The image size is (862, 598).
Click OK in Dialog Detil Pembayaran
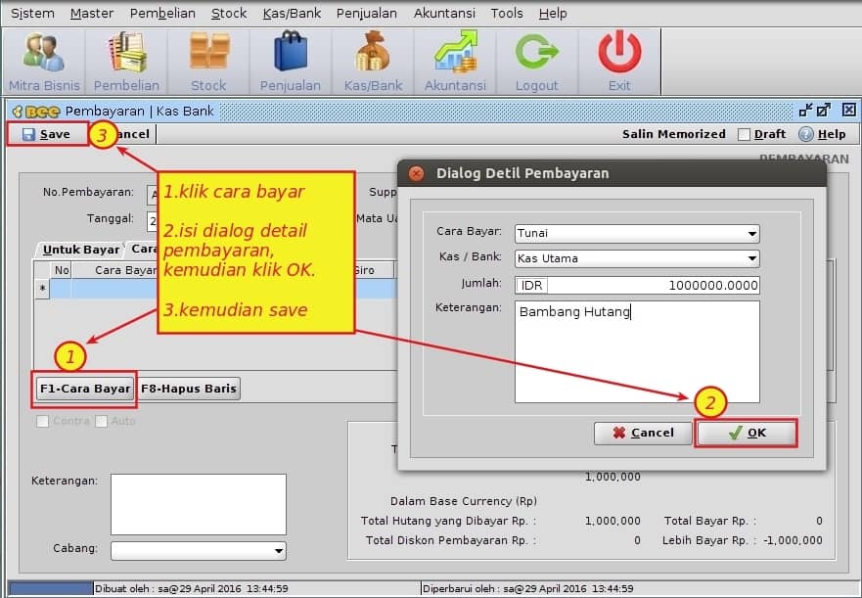pos(747,433)
